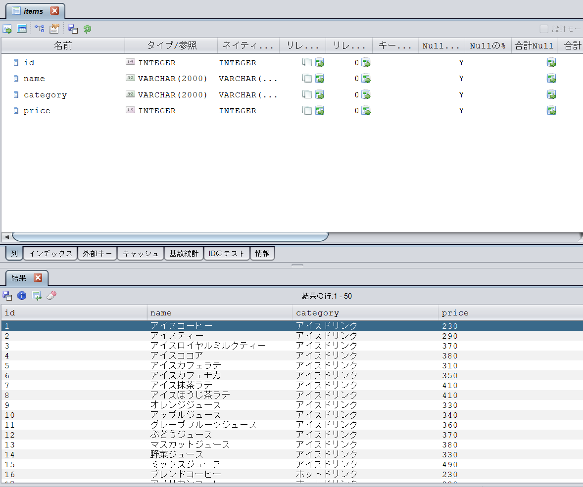Click the green arrow icon beside copy in id row
The width and height of the screenshot is (583, 487).
319,62
